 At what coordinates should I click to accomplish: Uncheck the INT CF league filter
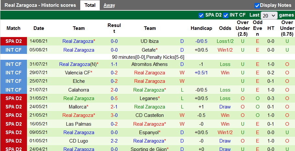click(225, 15)
